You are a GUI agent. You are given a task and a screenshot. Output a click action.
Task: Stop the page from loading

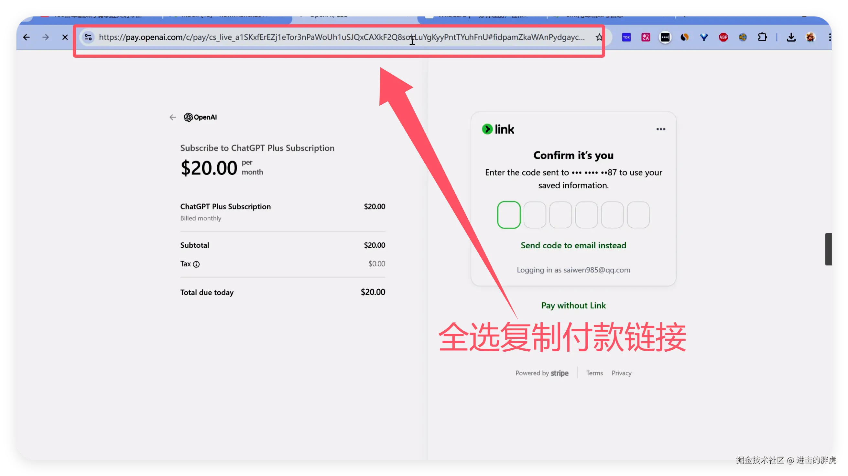[65, 37]
